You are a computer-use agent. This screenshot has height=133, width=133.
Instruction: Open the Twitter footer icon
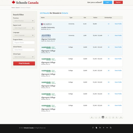(x=97, y=128)
